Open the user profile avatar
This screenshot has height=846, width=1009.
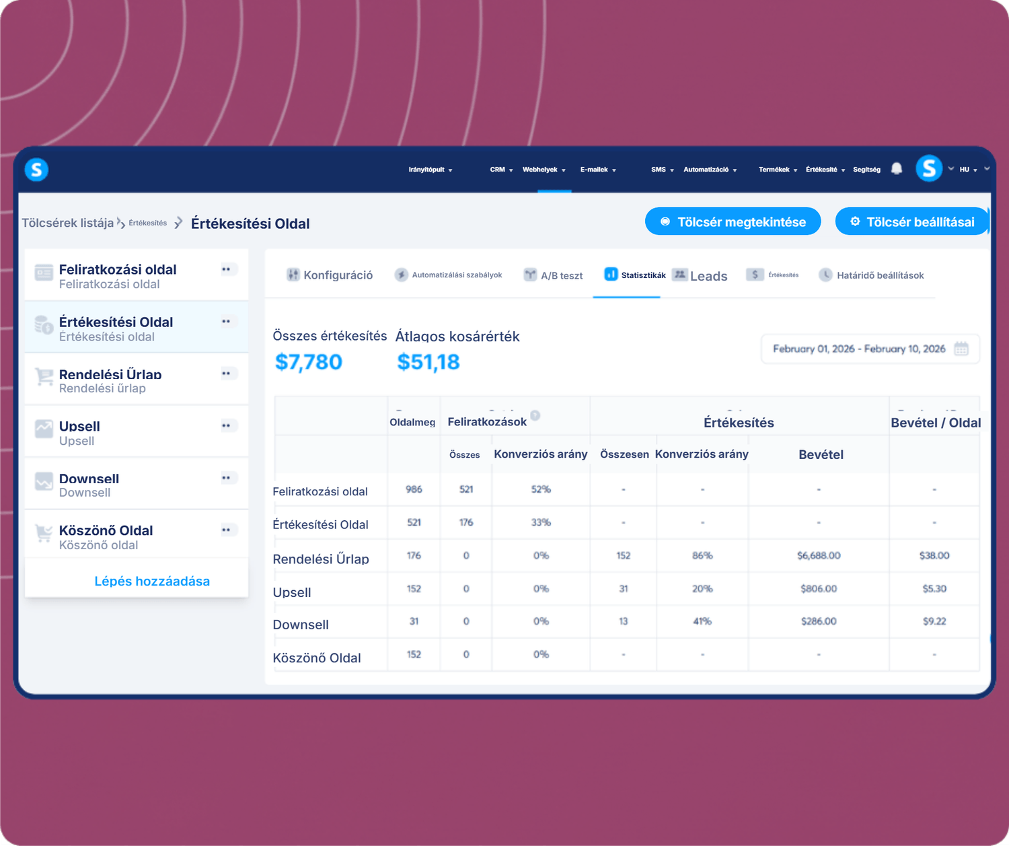pyautogui.click(x=929, y=168)
